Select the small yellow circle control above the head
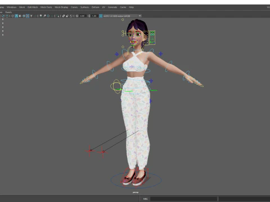Viewport: 270px width, 202px height. (x=123, y=20)
